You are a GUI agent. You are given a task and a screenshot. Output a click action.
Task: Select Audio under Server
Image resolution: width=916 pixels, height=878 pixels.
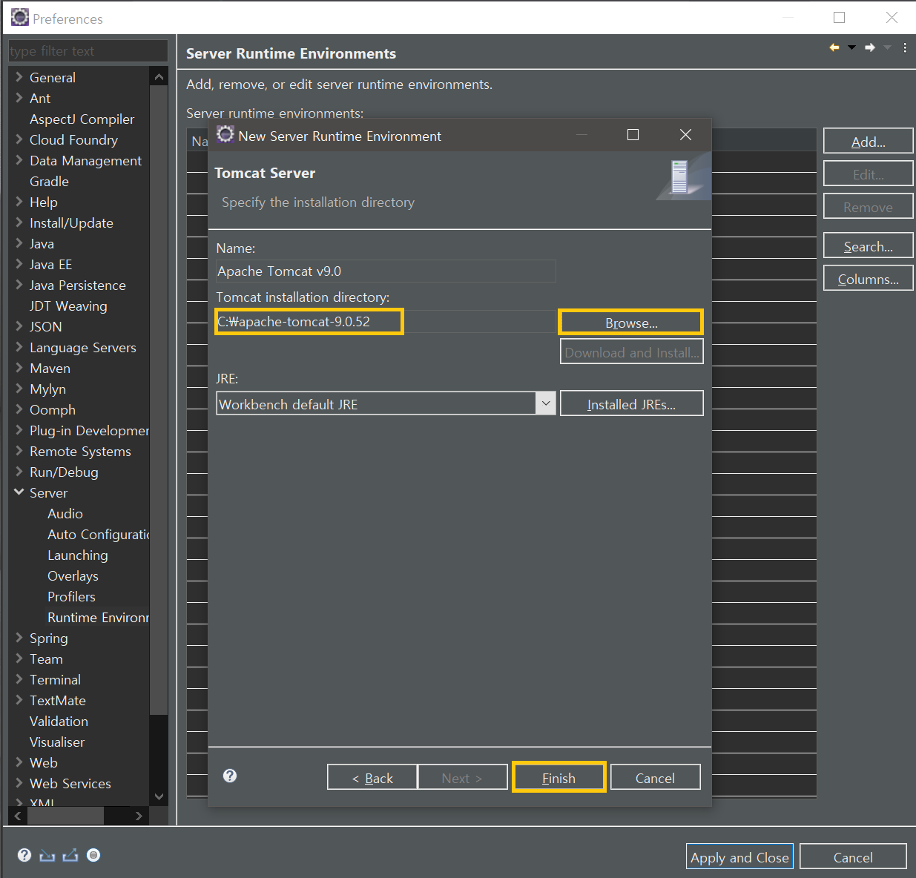(x=65, y=513)
